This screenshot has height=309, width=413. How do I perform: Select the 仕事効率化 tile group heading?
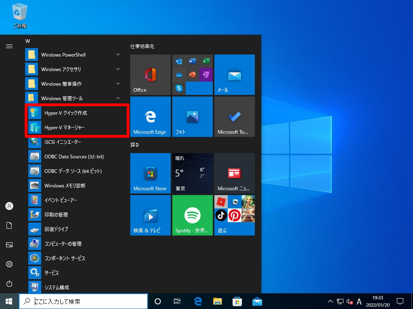[142, 46]
